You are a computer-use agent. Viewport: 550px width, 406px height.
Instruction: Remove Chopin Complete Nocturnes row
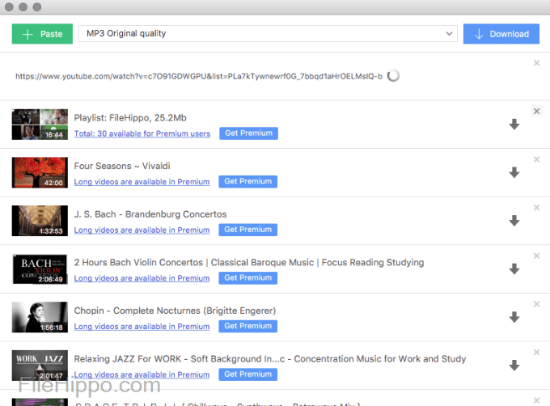[536, 304]
